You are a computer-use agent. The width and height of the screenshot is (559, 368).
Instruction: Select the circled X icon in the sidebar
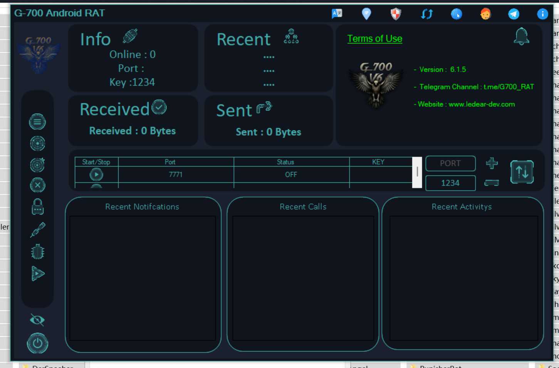tap(37, 185)
